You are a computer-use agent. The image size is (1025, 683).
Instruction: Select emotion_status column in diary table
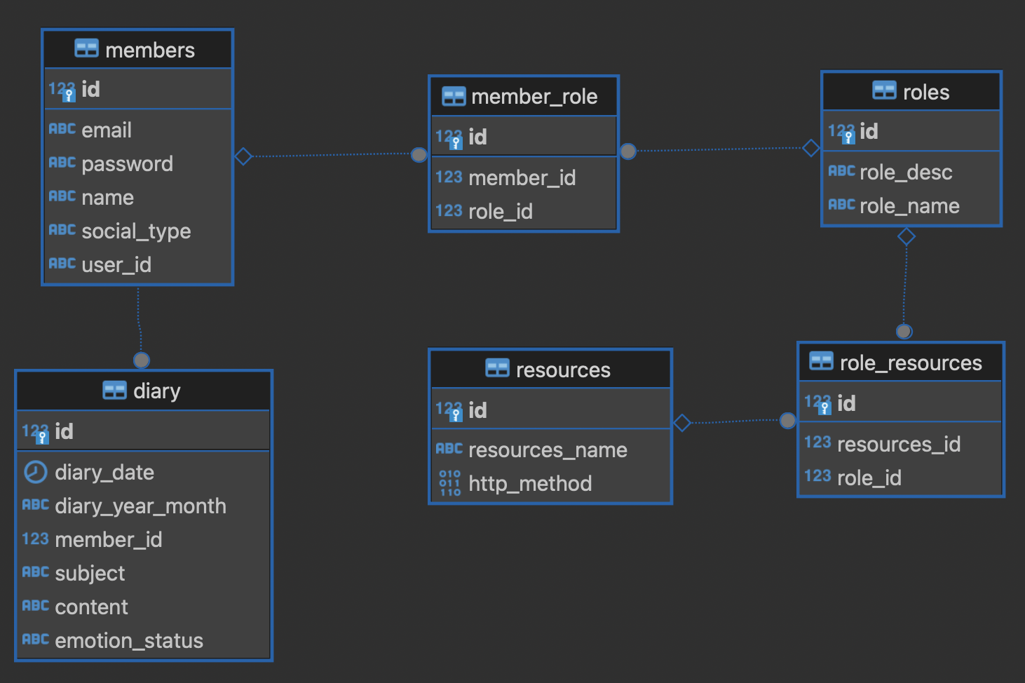pos(143,640)
